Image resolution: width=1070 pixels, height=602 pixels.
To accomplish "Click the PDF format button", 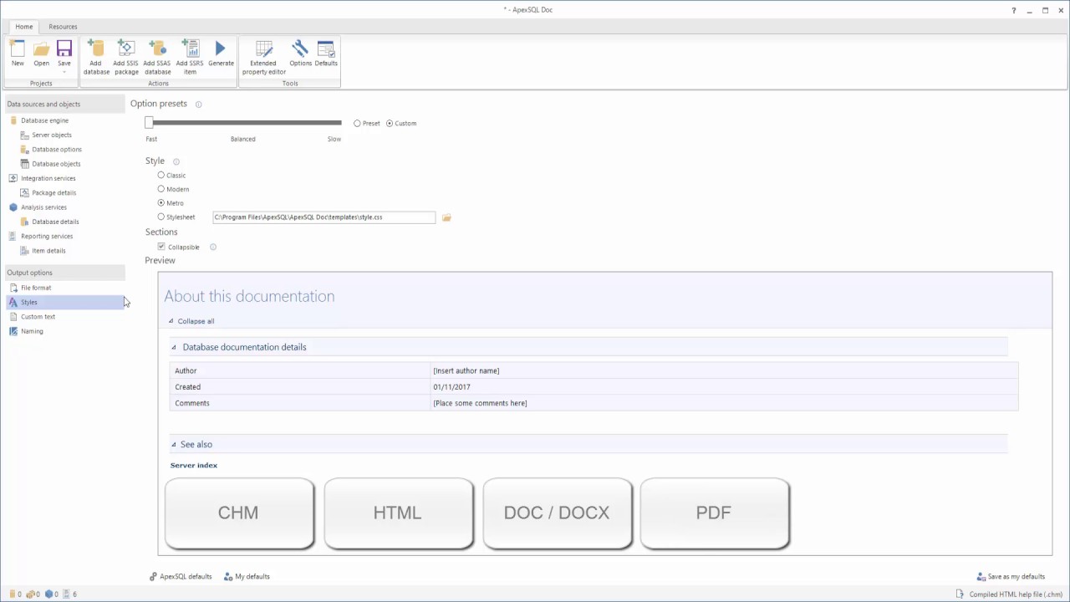I will point(714,513).
